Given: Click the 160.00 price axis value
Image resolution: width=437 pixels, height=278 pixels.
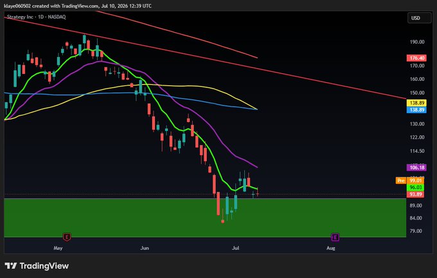Looking at the screenshot, I should click(x=417, y=79).
